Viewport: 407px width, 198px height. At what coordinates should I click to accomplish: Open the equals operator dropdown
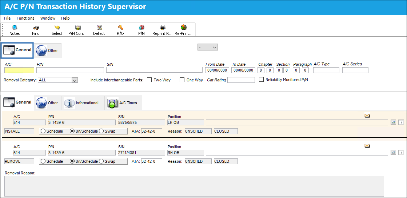coord(208,47)
